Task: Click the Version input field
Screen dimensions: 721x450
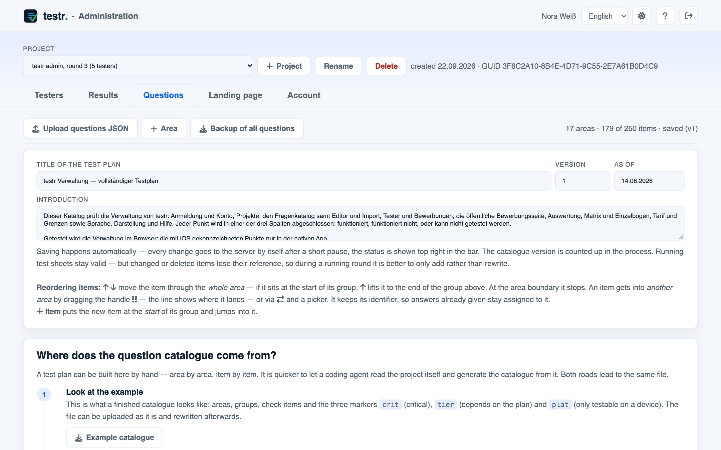Action: 582,181
